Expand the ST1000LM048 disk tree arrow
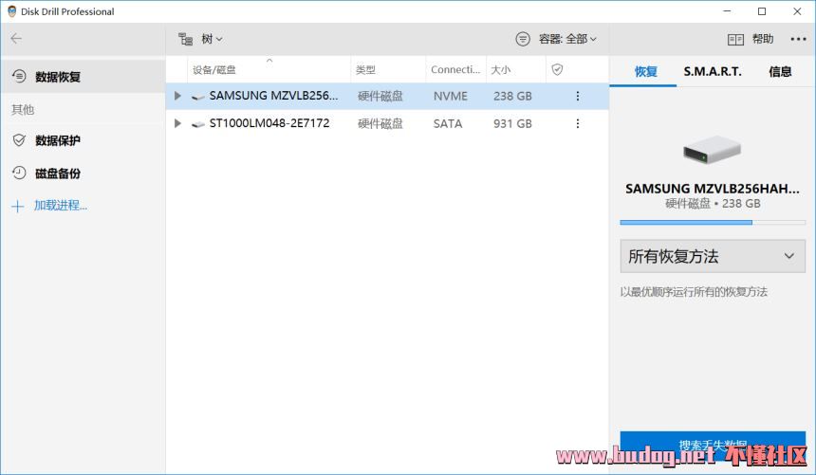This screenshot has width=816, height=475. point(177,123)
